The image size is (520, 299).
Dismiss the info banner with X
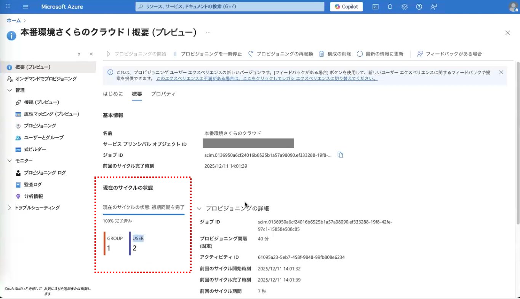tap(501, 72)
